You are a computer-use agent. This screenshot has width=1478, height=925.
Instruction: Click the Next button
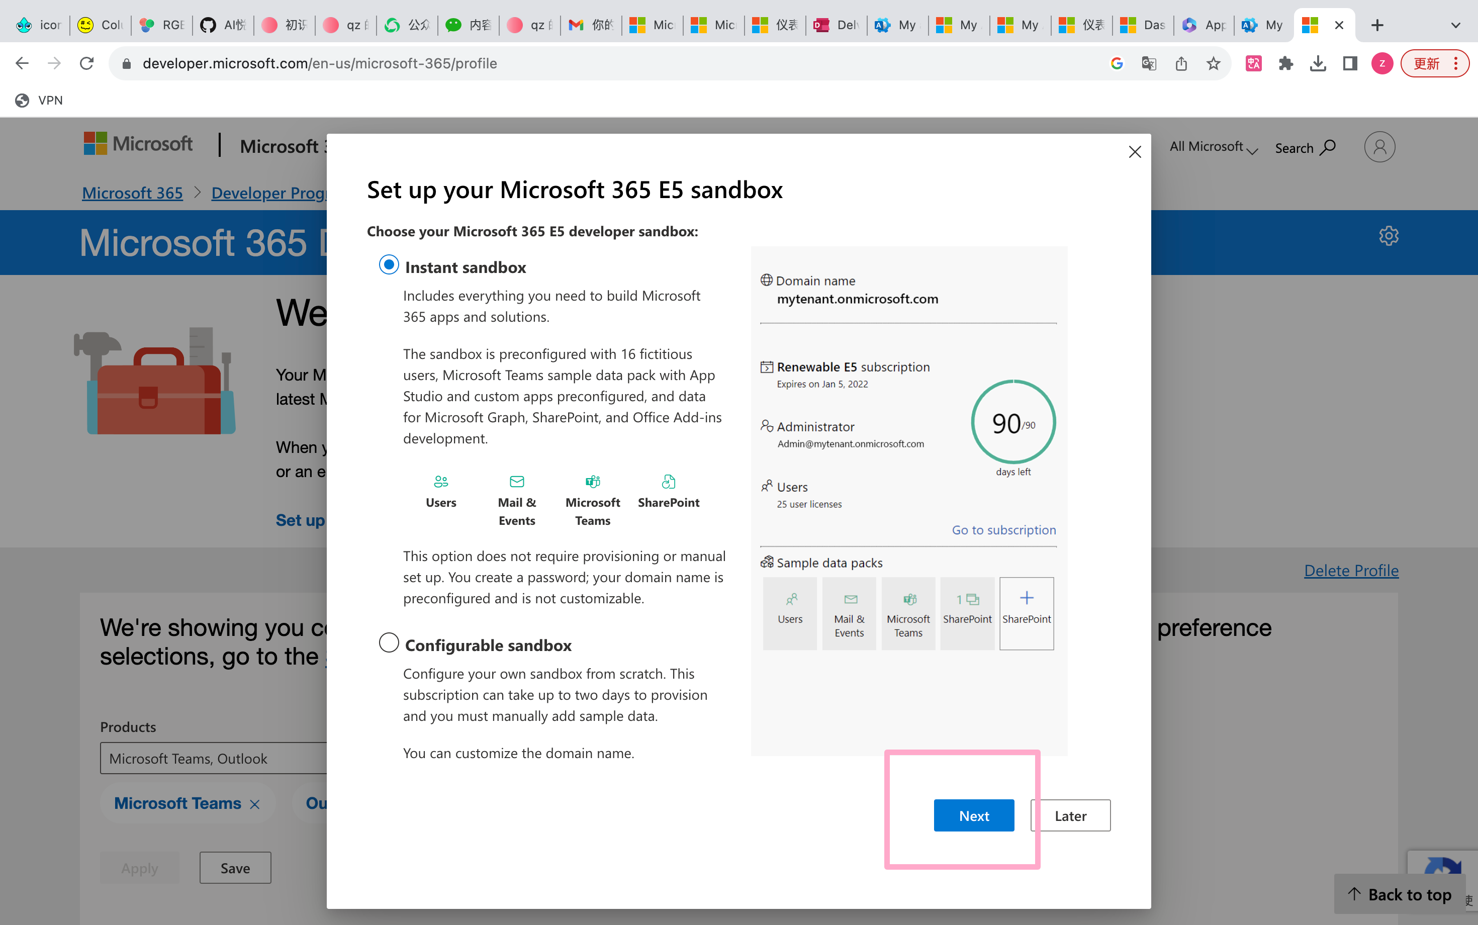pyautogui.click(x=974, y=815)
